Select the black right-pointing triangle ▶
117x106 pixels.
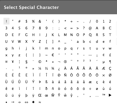(110, 95)
